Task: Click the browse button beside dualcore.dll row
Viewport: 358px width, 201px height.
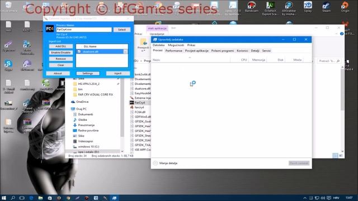Action: (x=125, y=52)
